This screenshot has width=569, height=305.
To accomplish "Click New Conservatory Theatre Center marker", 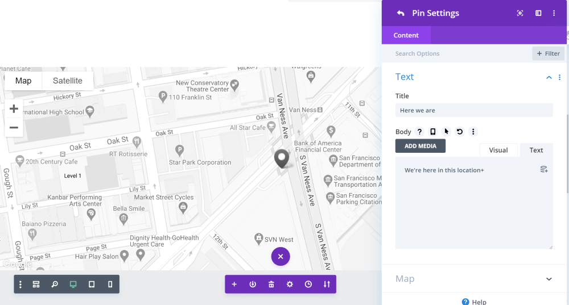I will click(x=234, y=85).
